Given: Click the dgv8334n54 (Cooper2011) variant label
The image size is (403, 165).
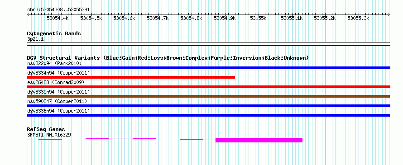Looking at the screenshot, I should pyautogui.click(x=58, y=73).
